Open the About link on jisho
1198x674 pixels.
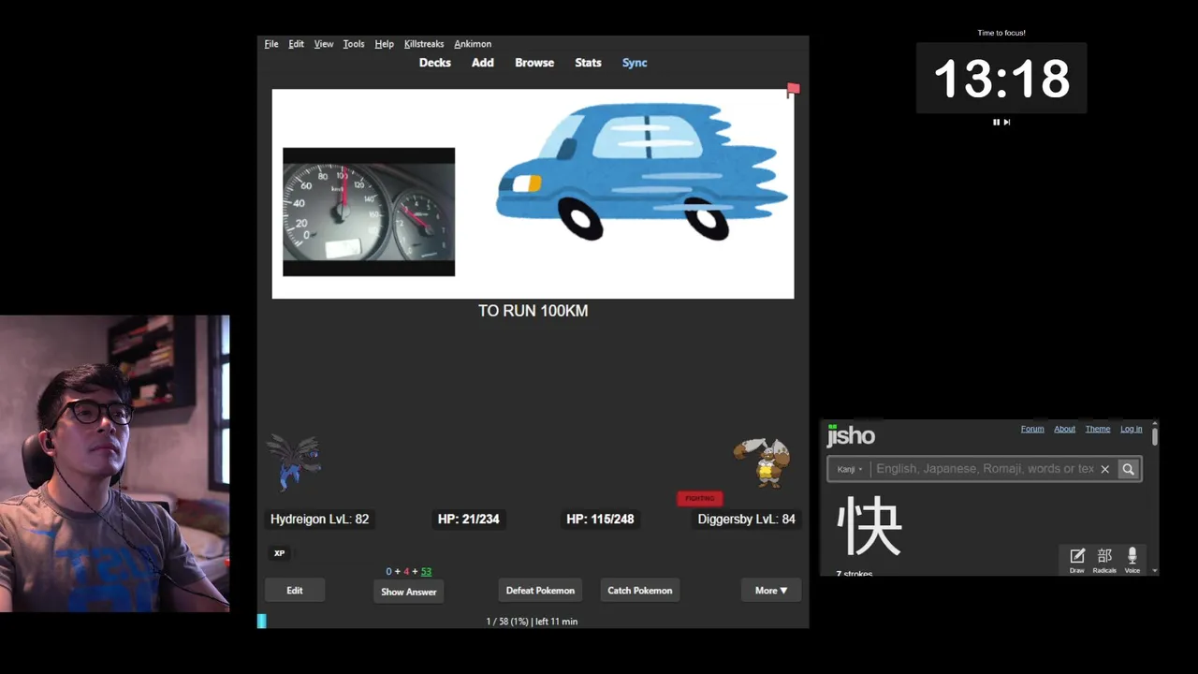1065,429
